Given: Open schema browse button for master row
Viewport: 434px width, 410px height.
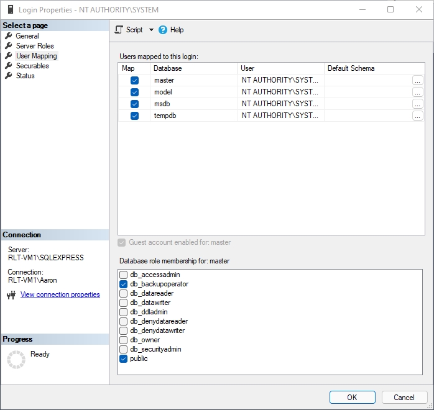Looking at the screenshot, I should tap(417, 80).
